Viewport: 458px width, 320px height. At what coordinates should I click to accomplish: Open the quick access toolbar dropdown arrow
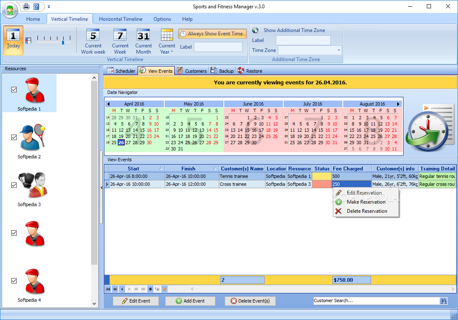tap(49, 6)
